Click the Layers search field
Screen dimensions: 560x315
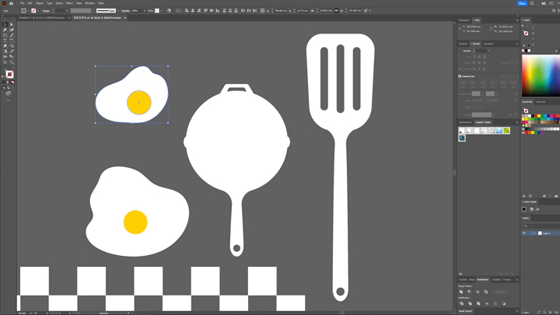[x=543, y=226]
